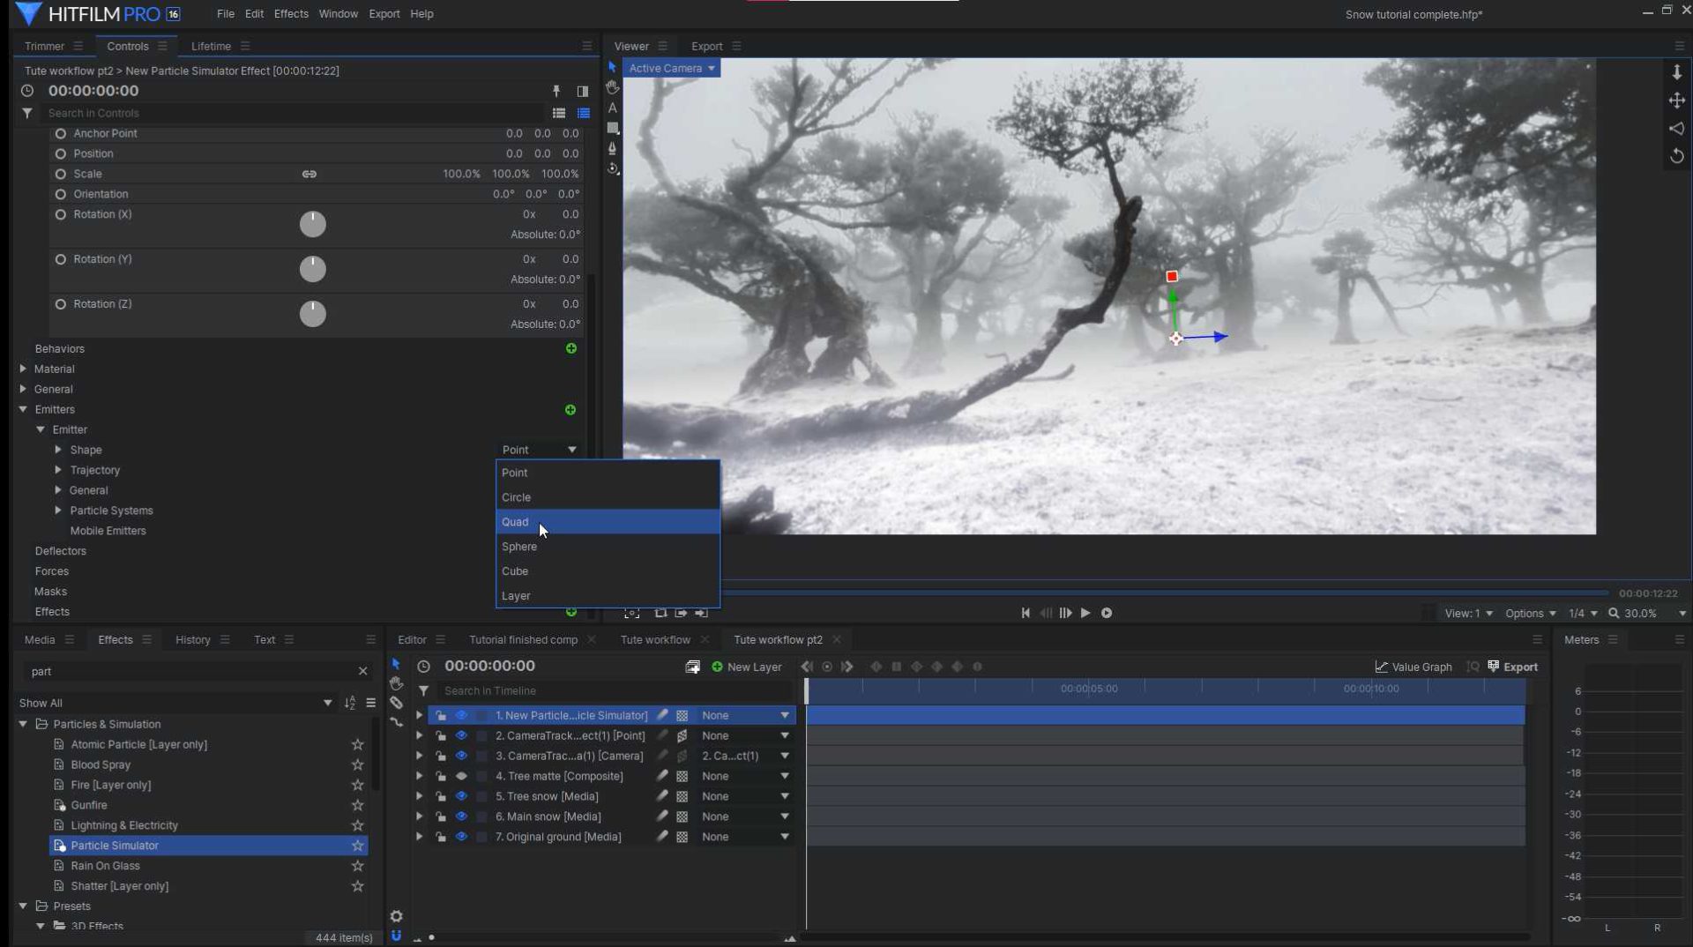This screenshot has height=947, width=1693.
Task: Add a new emitter with green plus
Action: 571,410
